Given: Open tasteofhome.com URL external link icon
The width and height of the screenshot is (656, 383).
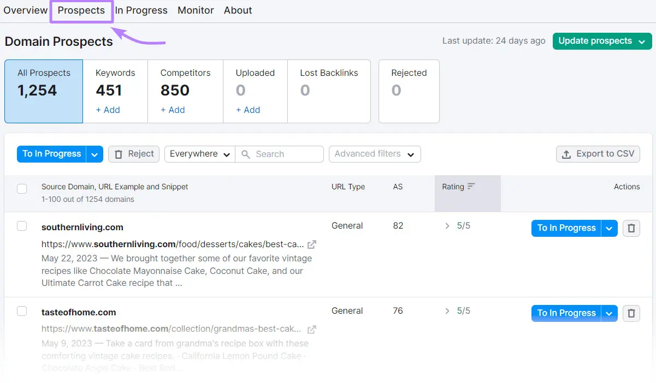Looking at the screenshot, I should click(x=311, y=330).
